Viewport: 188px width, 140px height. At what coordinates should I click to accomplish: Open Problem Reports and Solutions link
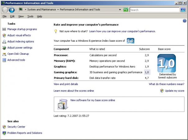coord(25,133)
